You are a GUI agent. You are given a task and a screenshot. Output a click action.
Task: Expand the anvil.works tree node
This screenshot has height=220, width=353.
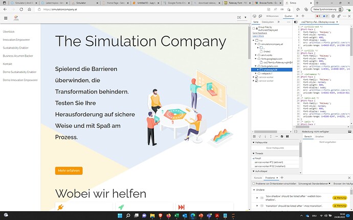[256, 55]
